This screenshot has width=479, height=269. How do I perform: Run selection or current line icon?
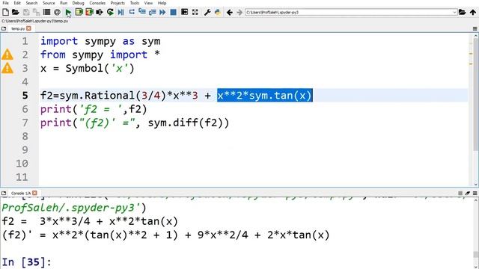100,12
